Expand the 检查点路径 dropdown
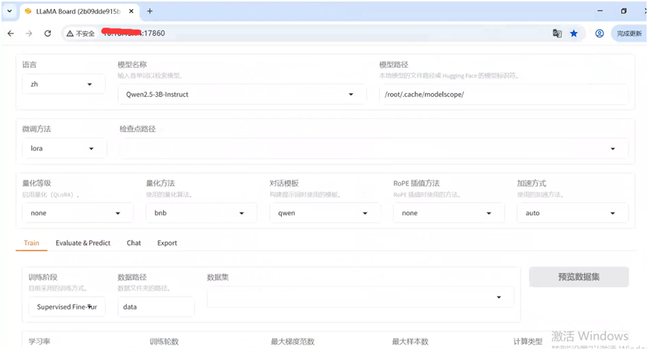This screenshot has width=648, height=350. [374, 149]
